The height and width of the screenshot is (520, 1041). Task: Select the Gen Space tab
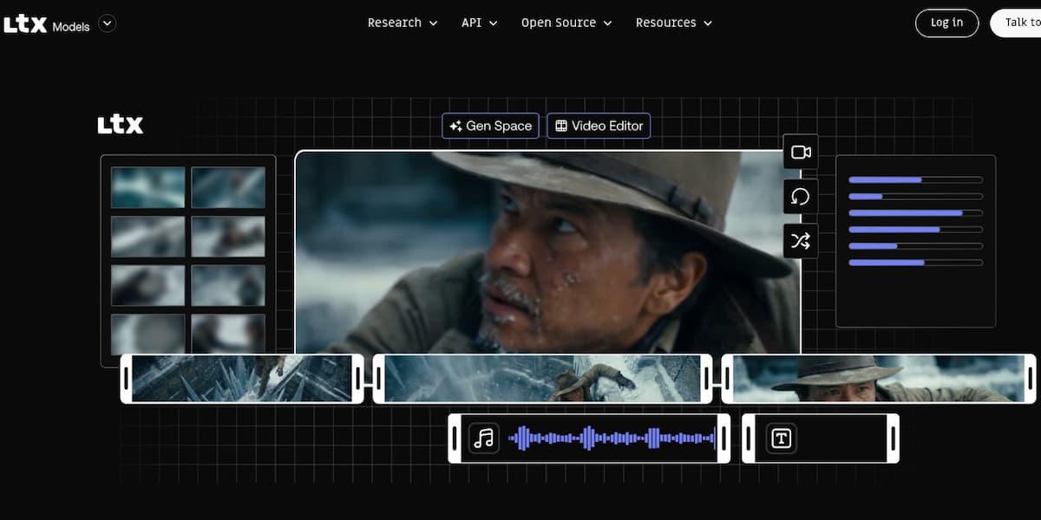[491, 126]
